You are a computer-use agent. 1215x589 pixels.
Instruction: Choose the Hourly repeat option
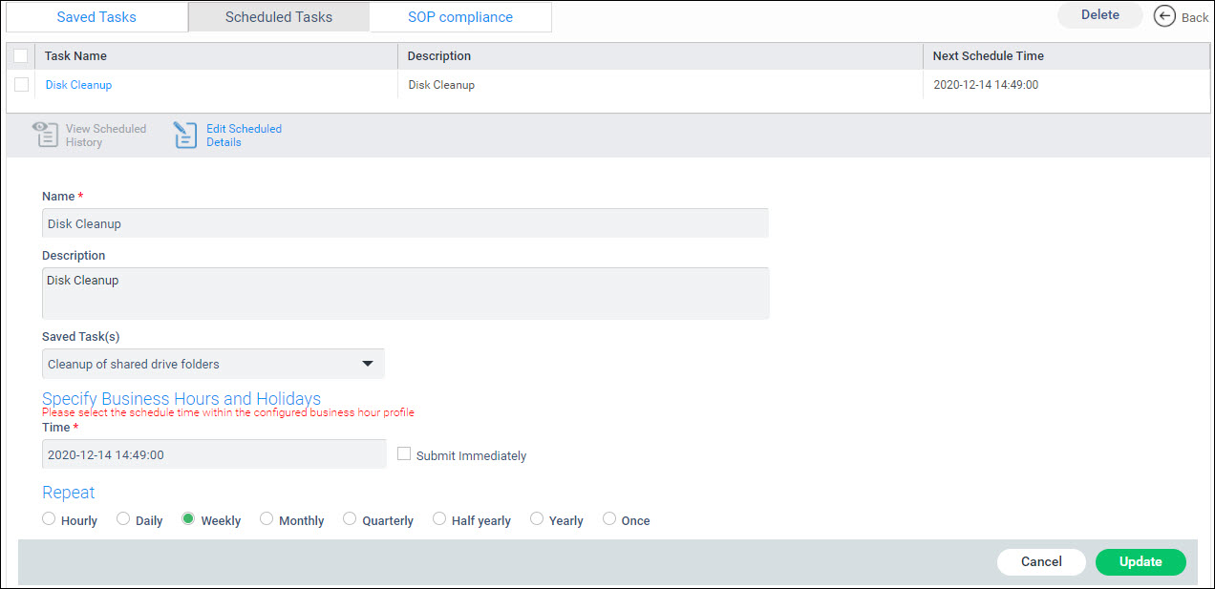tap(49, 518)
